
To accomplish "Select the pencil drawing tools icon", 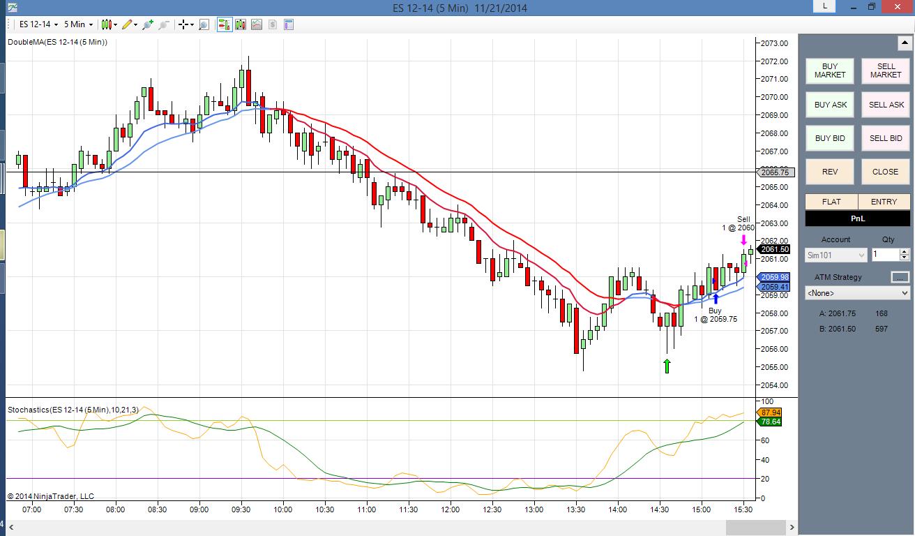I will [127, 24].
